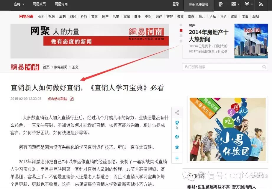Go to 财经新闻 in breadcrumb
The image size is (272, 189).
click(x=61, y=67)
